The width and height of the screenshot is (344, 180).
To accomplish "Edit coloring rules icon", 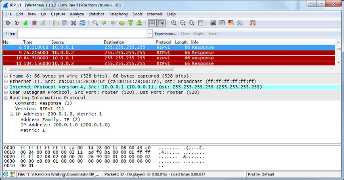I will click(231, 23).
